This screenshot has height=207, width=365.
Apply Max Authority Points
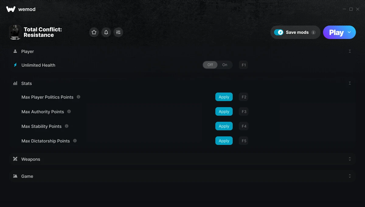(224, 111)
